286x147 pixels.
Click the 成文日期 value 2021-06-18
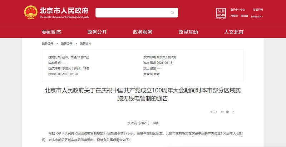tap(164, 63)
